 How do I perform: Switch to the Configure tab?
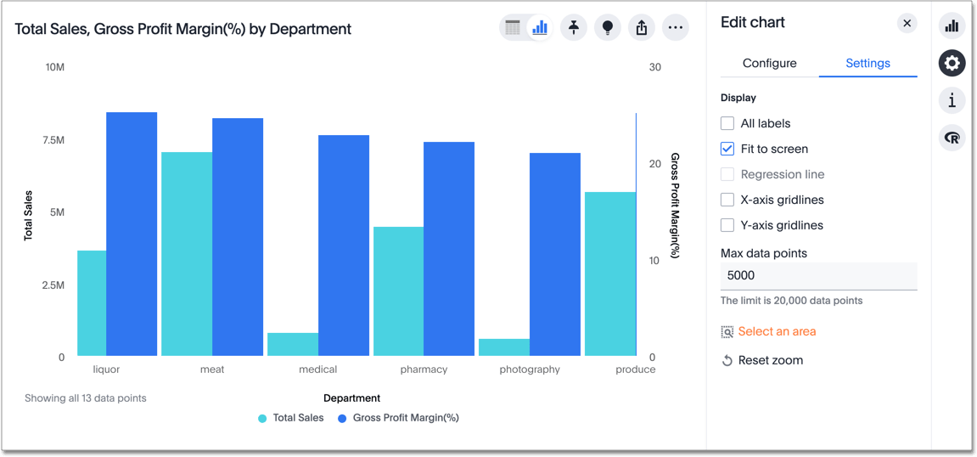pos(769,63)
